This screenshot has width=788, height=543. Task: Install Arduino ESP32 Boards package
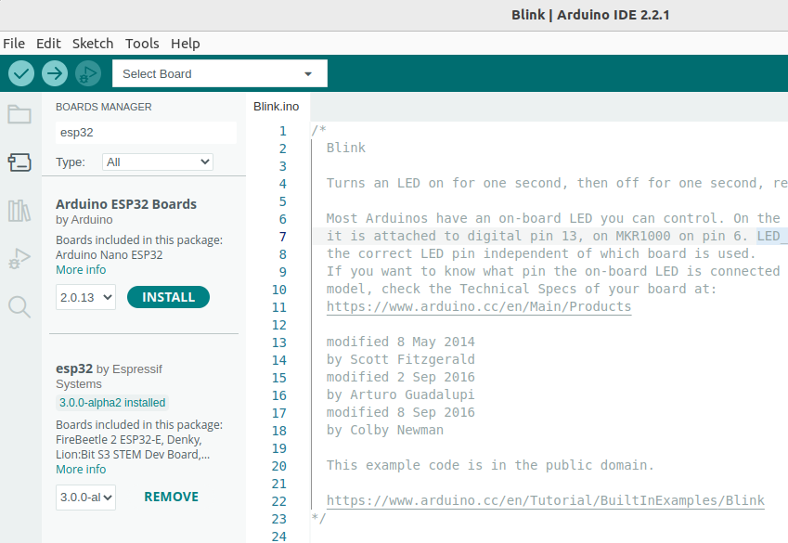click(x=168, y=297)
